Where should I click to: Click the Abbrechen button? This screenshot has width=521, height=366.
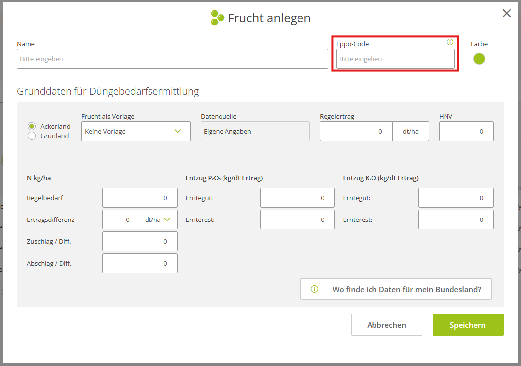[x=386, y=325]
